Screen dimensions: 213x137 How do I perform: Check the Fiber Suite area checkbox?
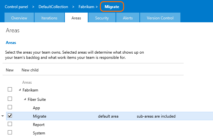pos(10,99)
